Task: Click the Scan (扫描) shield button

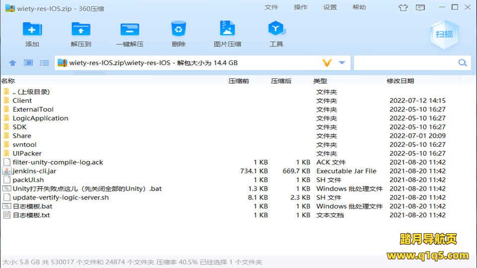Action: pos(444,34)
